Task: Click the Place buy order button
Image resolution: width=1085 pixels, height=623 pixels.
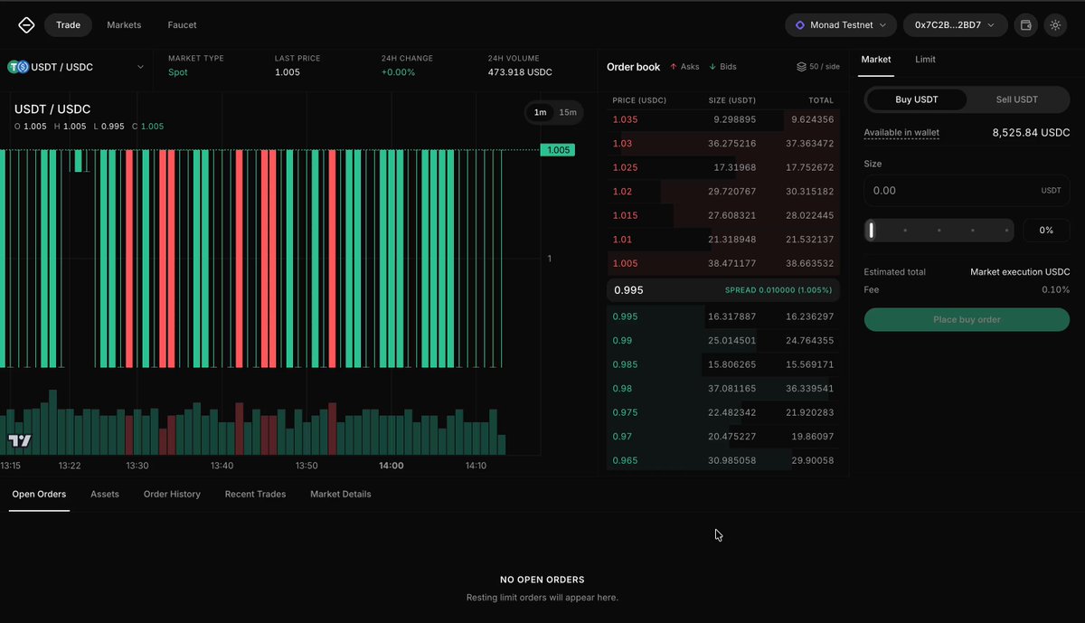Action: 967,319
